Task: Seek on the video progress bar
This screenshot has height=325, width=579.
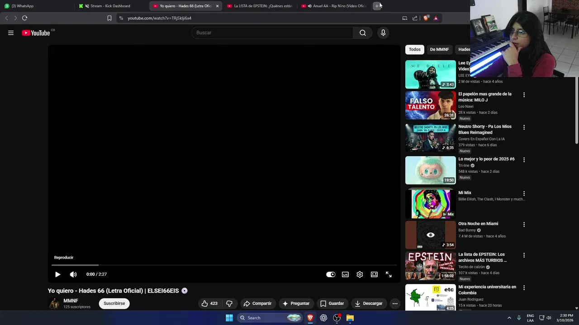Action: click(x=224, y=265)
